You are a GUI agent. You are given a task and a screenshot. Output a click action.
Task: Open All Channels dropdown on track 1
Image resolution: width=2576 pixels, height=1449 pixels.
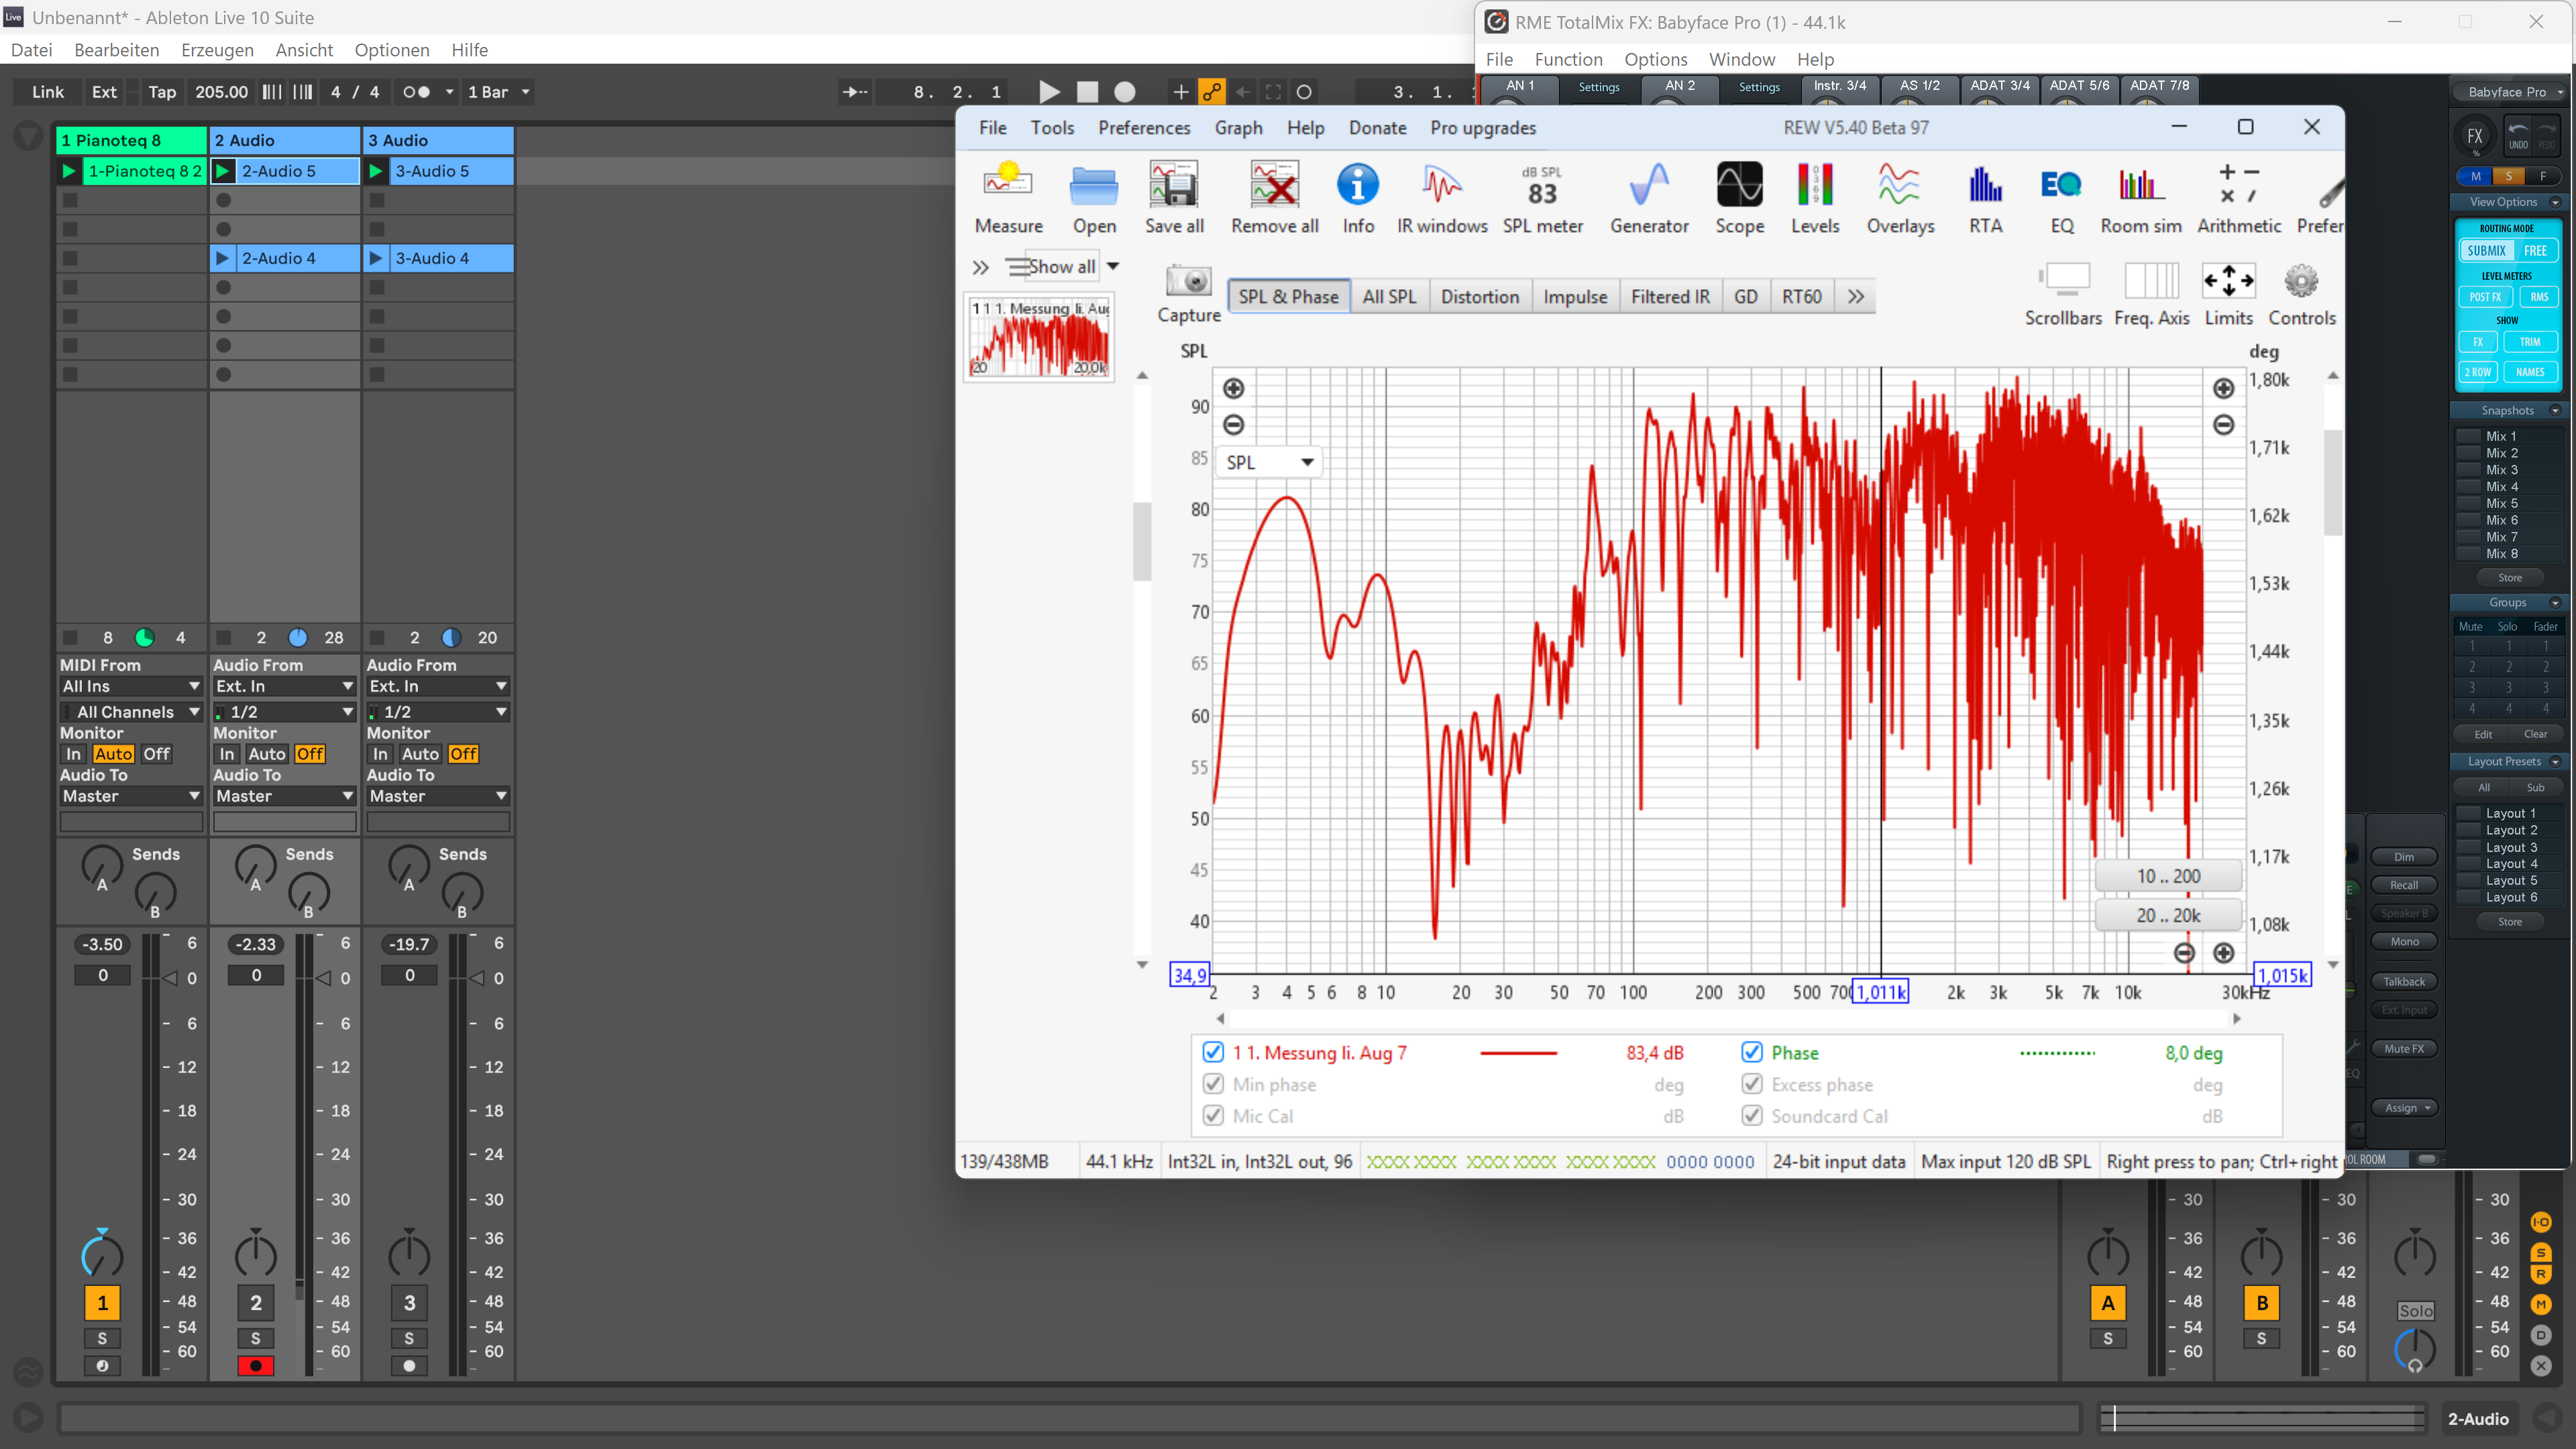[131, 712]
